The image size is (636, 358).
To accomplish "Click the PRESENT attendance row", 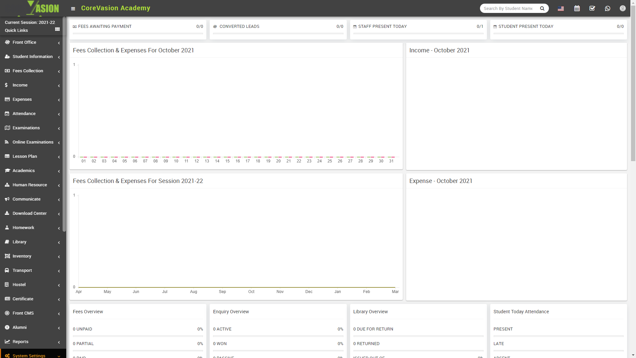I will pyautogui.click(x=558, y=329).
